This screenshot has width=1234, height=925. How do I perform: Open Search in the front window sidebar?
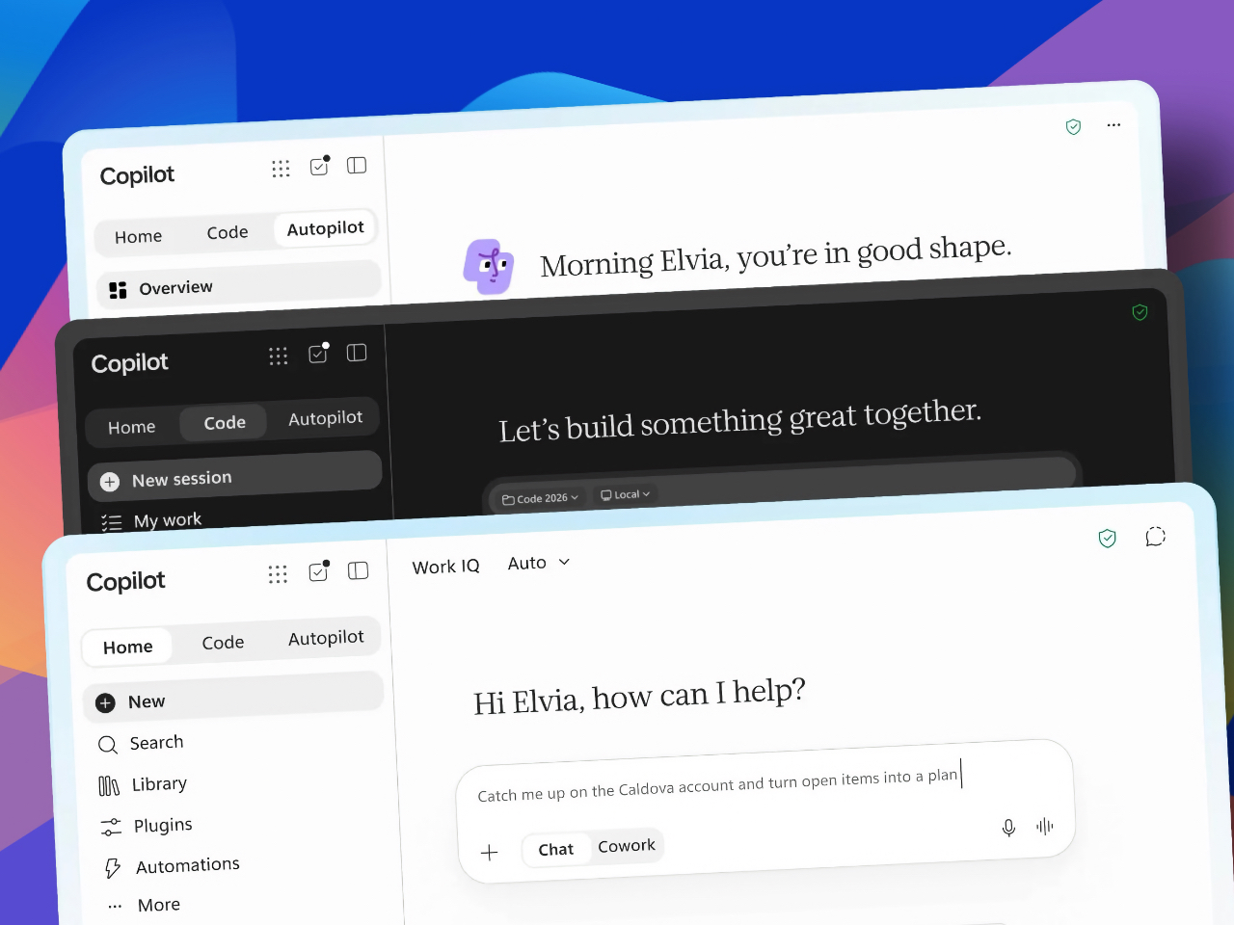142,743
